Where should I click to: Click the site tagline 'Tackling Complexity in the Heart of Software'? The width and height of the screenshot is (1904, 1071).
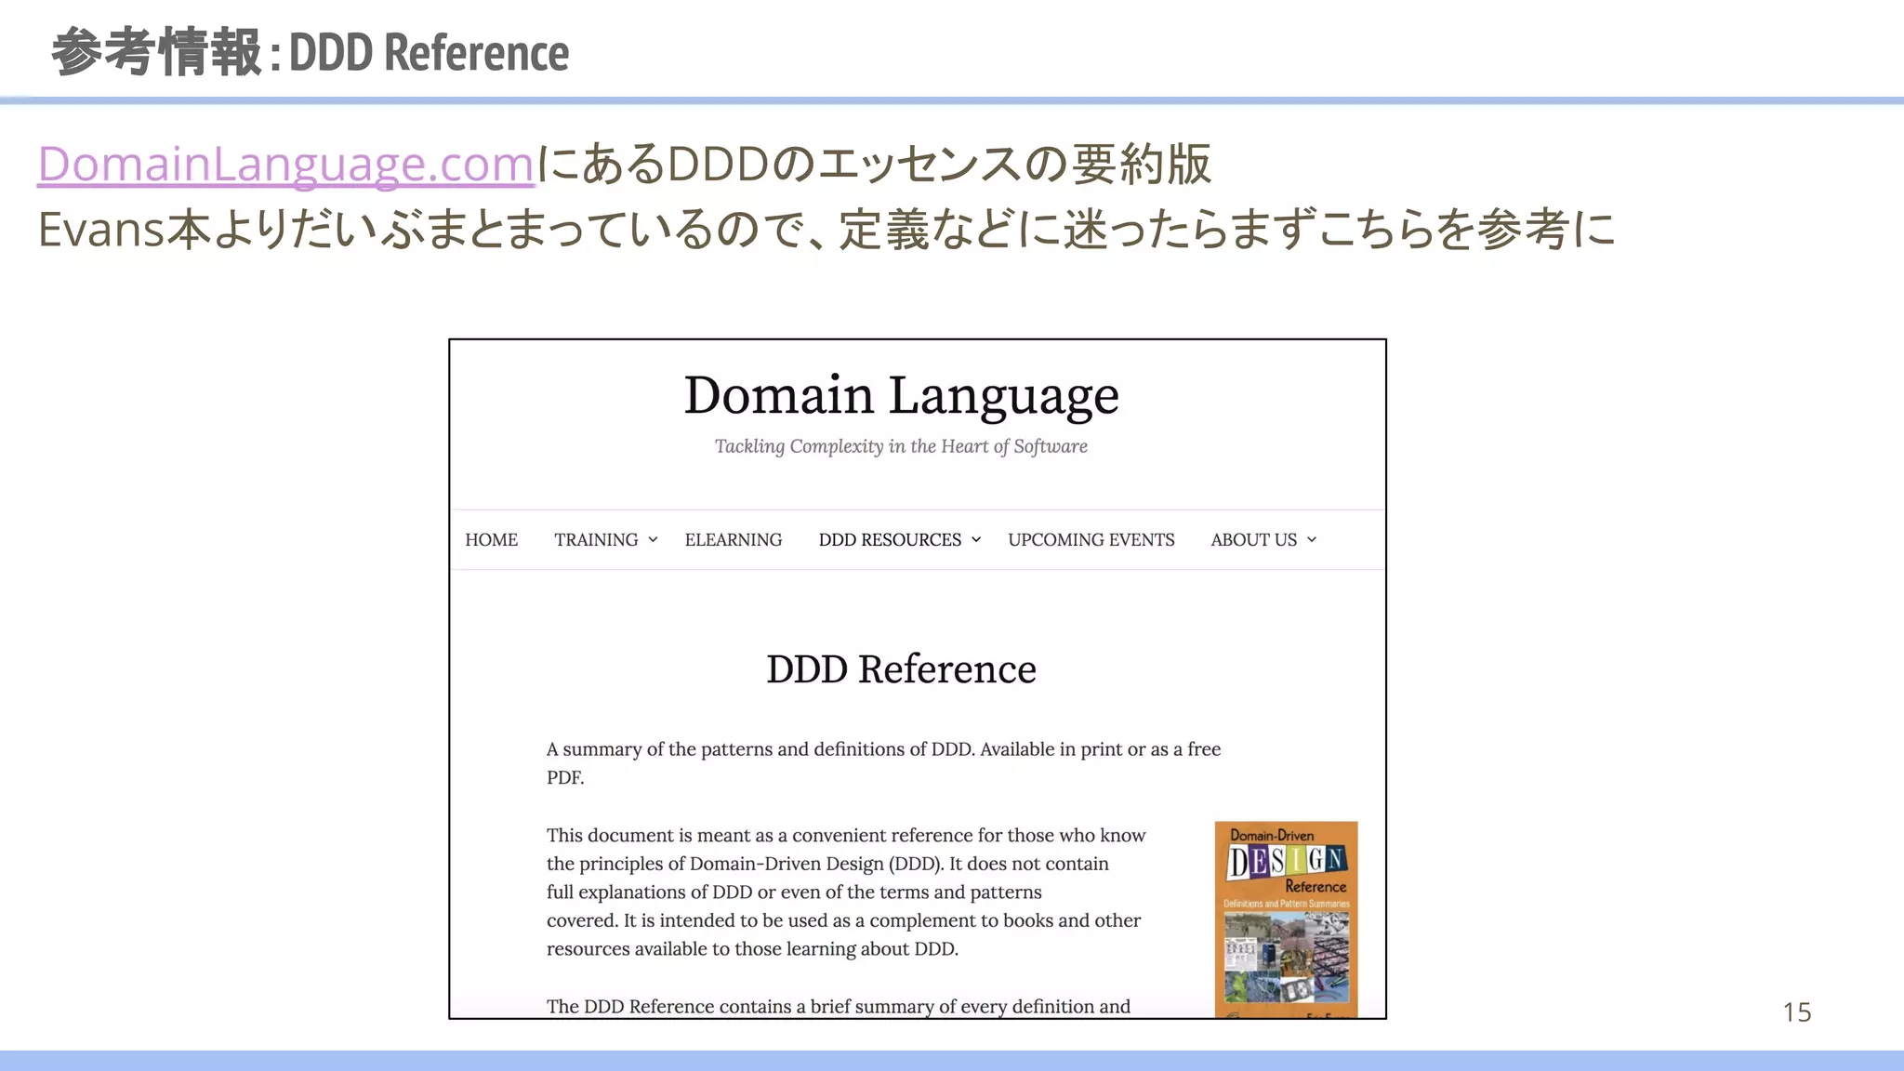coord(901,447)
